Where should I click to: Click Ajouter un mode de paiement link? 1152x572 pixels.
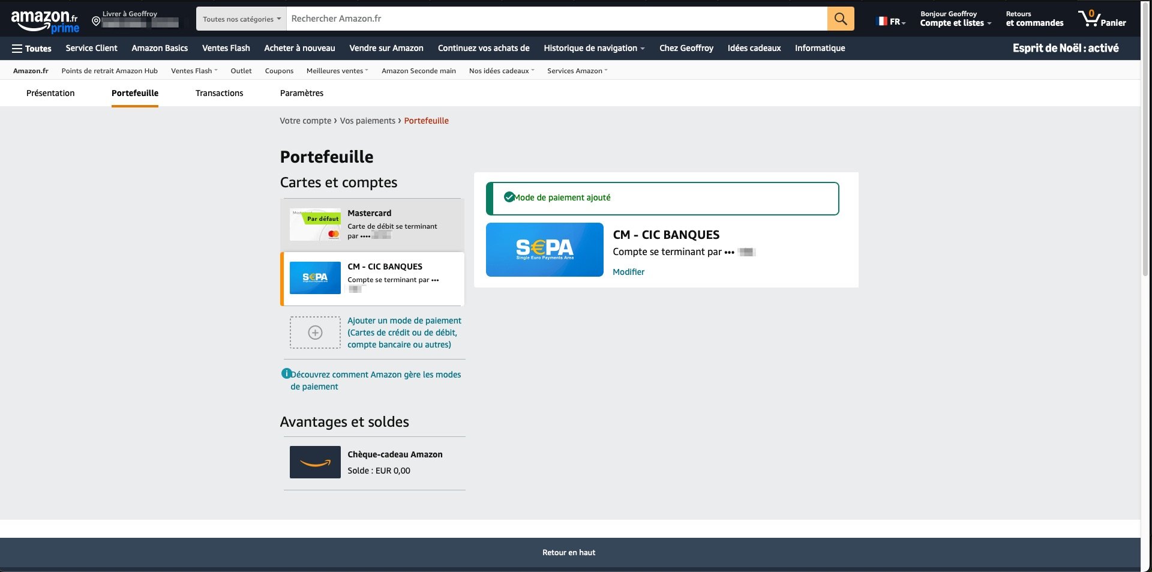point(404,333)
